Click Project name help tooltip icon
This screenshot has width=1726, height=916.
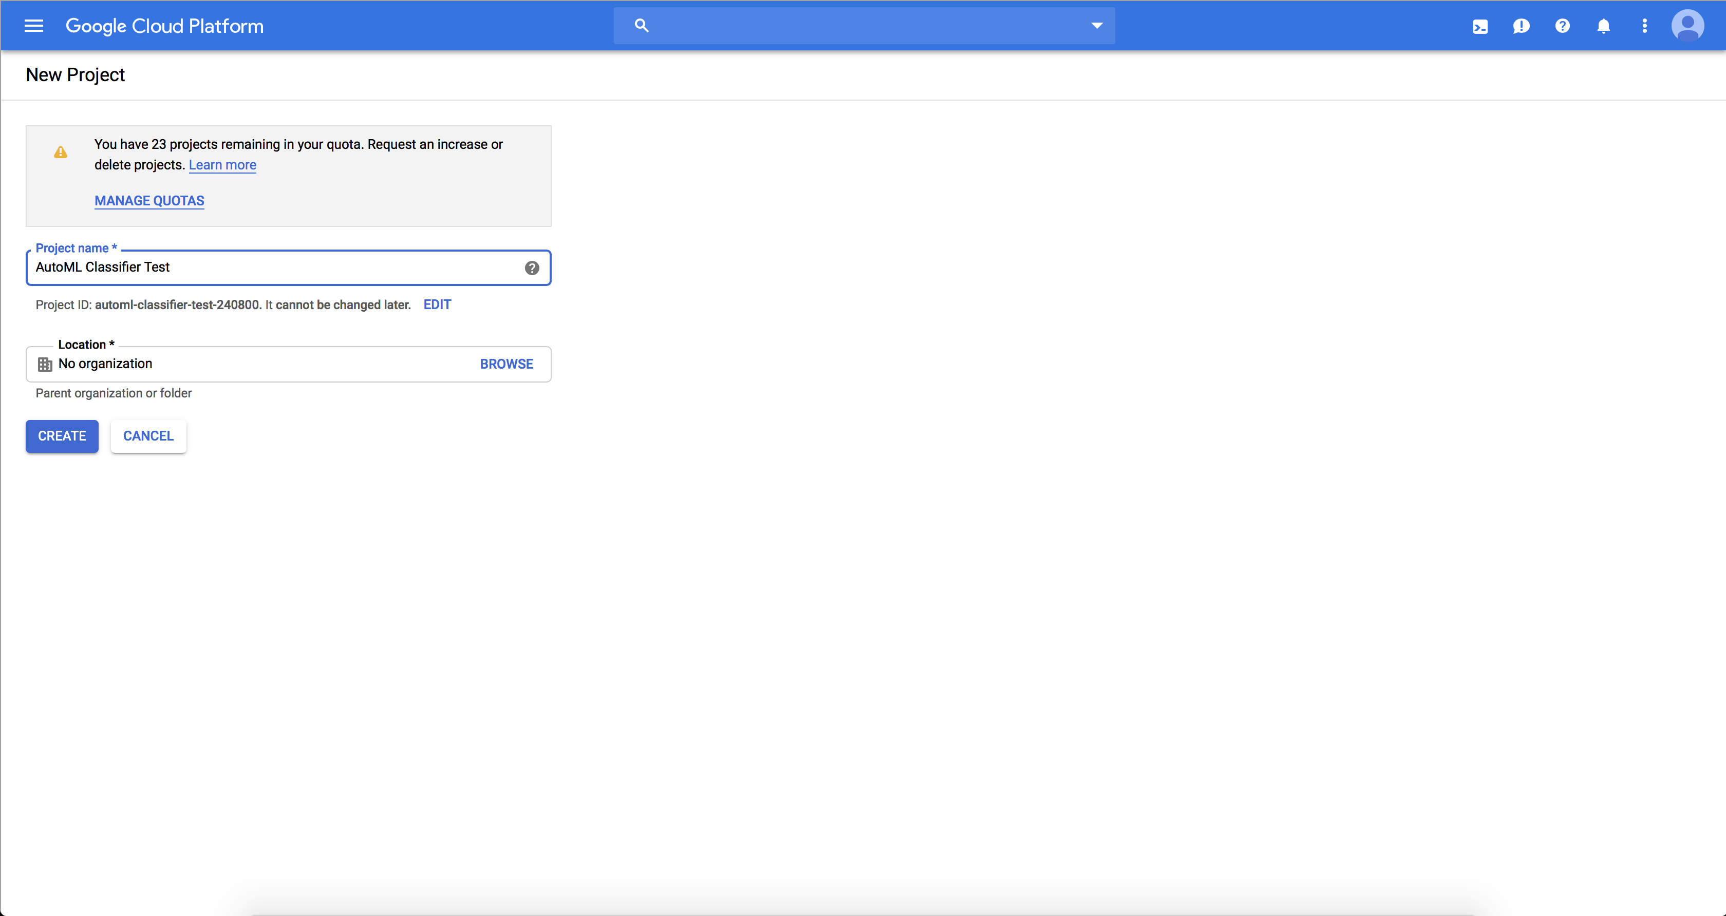tap(532, 268)
